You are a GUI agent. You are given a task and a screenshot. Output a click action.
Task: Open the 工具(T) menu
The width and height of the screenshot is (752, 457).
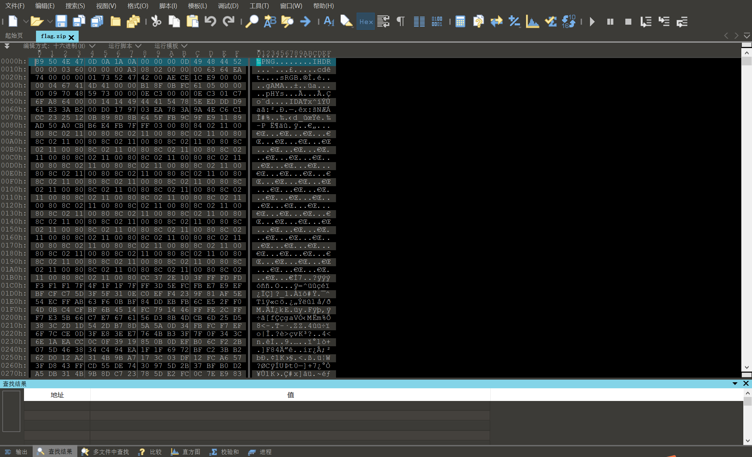259,6
